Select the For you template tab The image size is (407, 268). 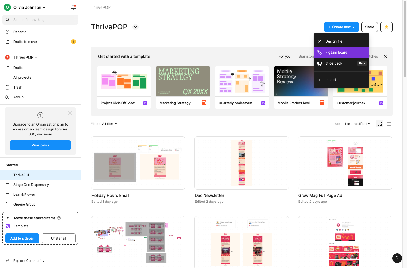pos(285,56)
